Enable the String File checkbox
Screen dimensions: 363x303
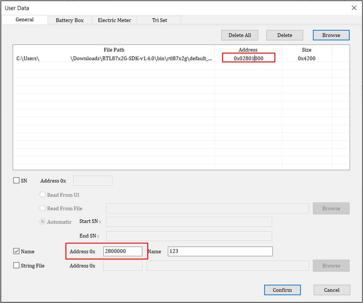click(17, 266)
